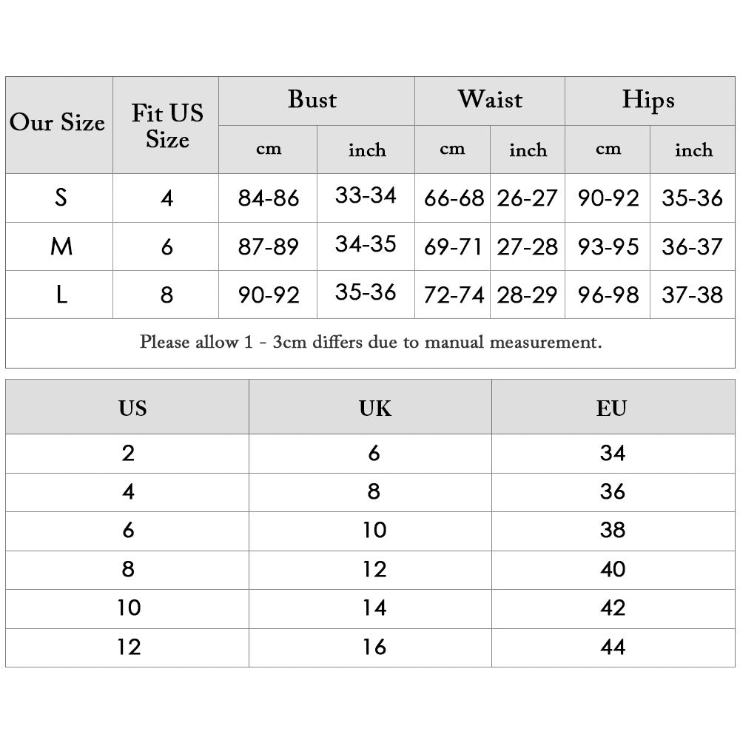
Task: Click the UK conversion column header
Action: (x=374, y=408)
